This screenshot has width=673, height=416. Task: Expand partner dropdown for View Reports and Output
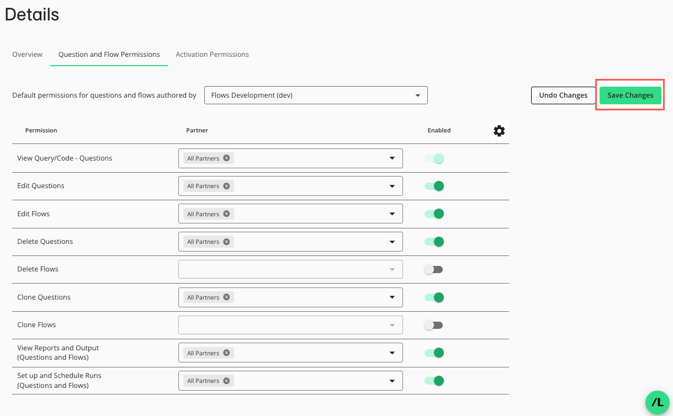392,353
